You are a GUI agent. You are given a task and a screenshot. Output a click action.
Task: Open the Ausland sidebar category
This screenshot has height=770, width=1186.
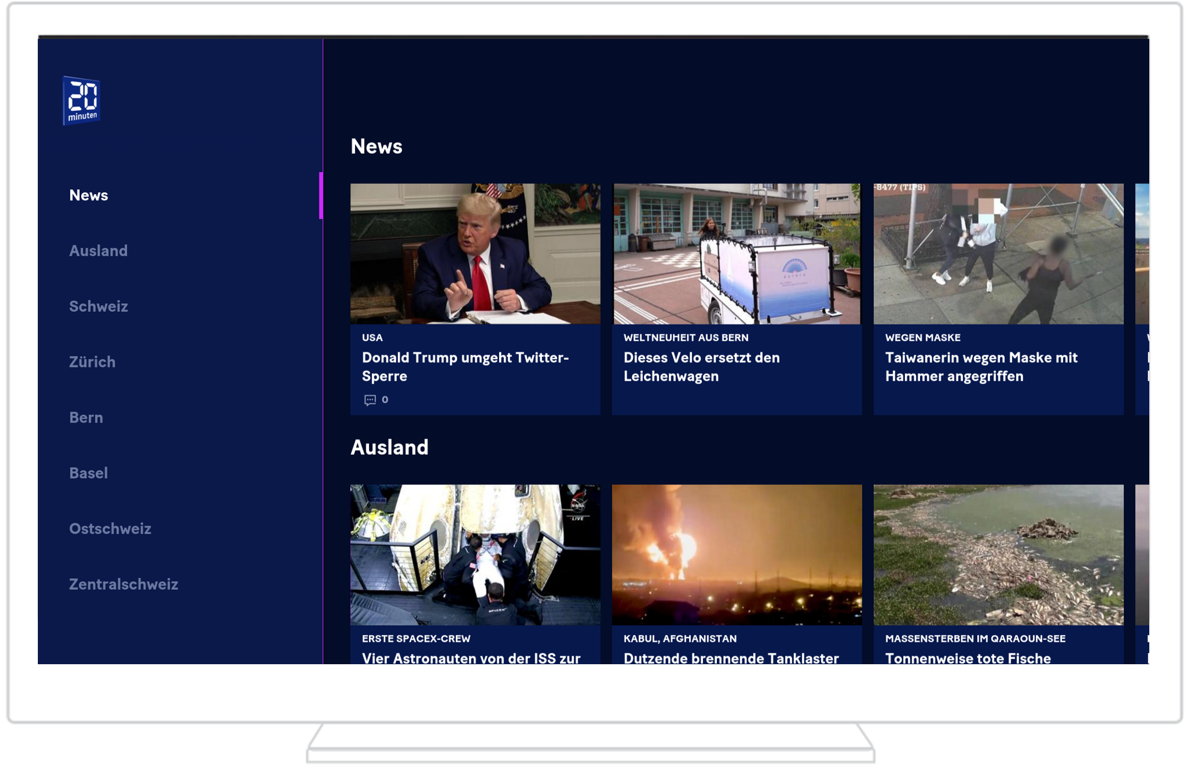98,251
